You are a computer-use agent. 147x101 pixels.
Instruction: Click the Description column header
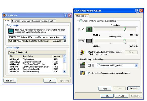36,56
